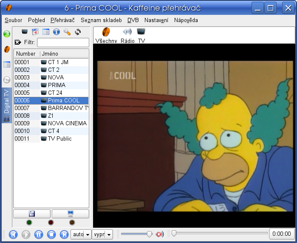
Task: Mute audio with speaker icon
Action: pyautogui.click(x=159, y=235)
